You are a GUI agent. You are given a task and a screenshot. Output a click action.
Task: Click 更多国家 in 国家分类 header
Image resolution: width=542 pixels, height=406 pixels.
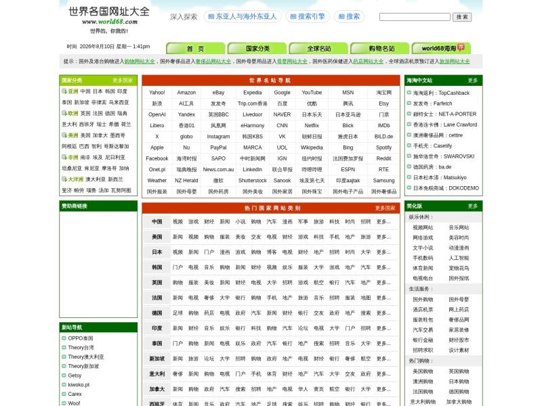[x=123, y=81]
